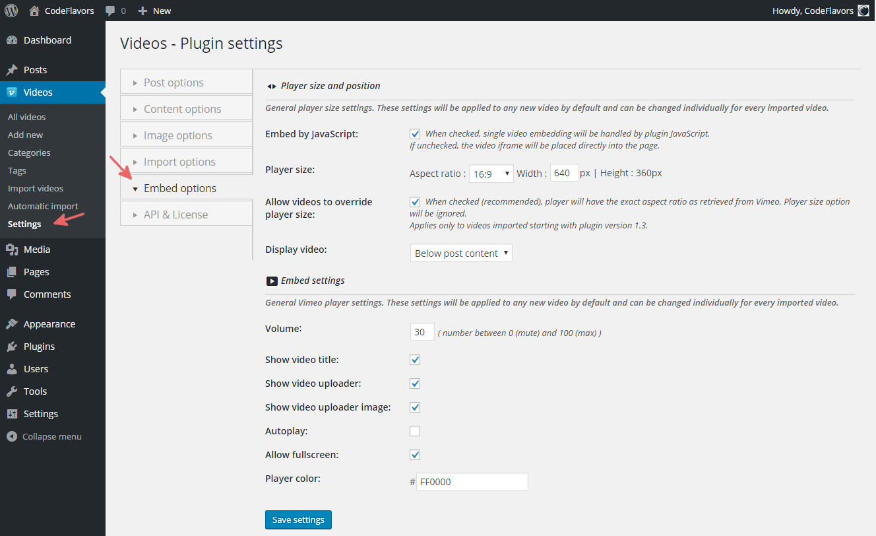Click the Dashboard gauge icon
The image size is (876, 536).
12,40
